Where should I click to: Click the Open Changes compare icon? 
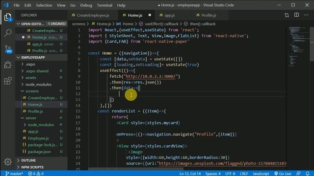click(287, 15)
